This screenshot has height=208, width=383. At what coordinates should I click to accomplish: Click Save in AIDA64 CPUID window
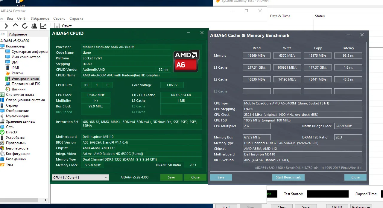(171, 177)
